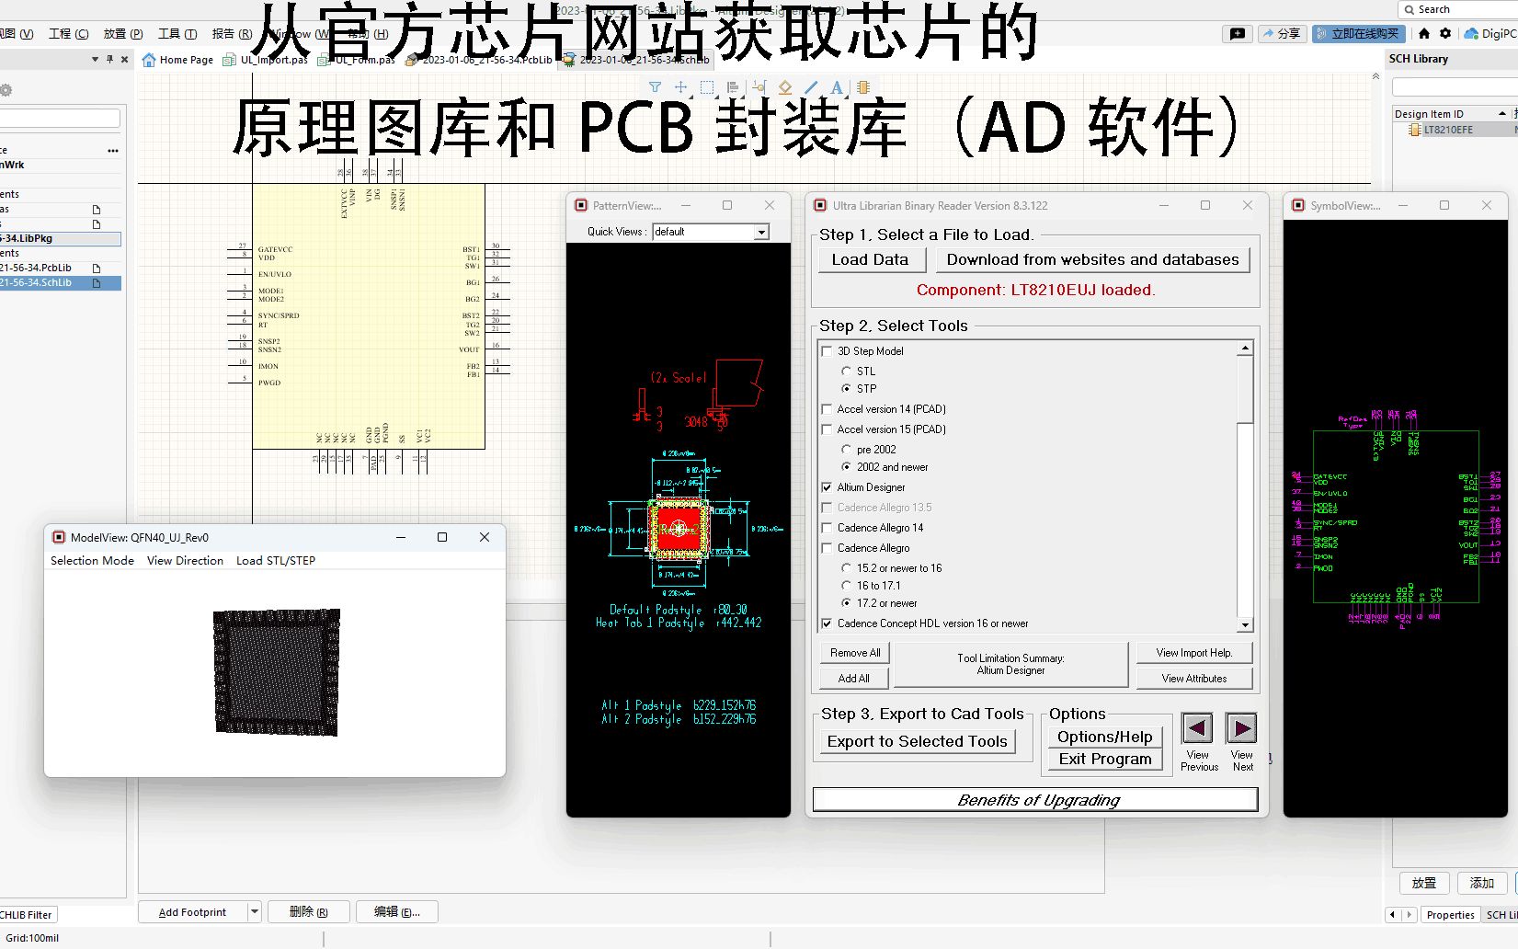
Task: Check Accel version 15 (PCAD)
Action: (827, 429)
